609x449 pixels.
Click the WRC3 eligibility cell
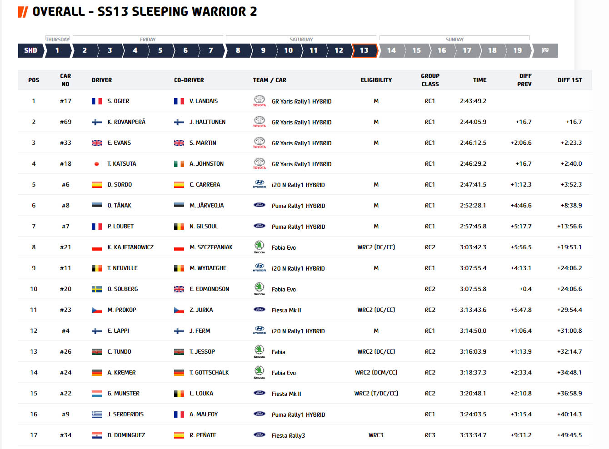point(376,435)
